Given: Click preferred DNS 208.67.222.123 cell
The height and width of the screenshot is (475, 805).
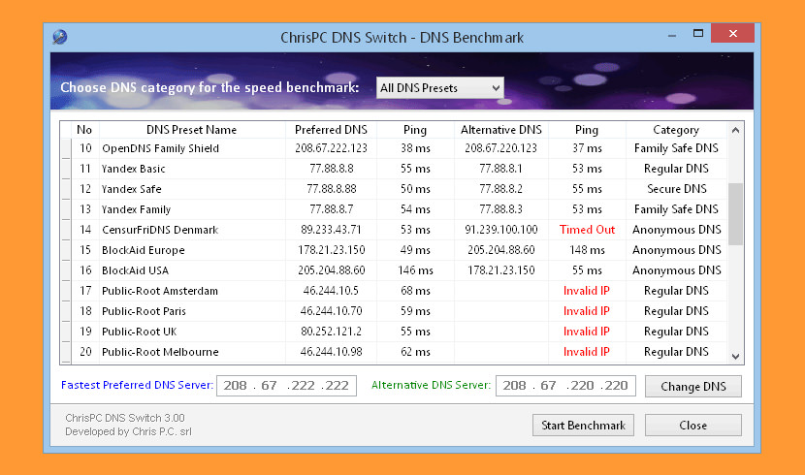Looking at the screenshot, I should pyautogui.click(x=331, y=148).
